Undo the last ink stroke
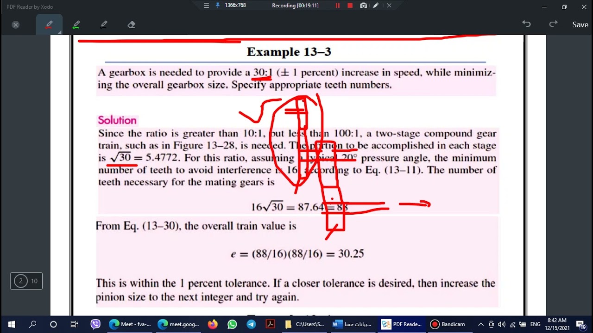The height and width of the screenshot is (333, 593). click(x=526, y=24)
